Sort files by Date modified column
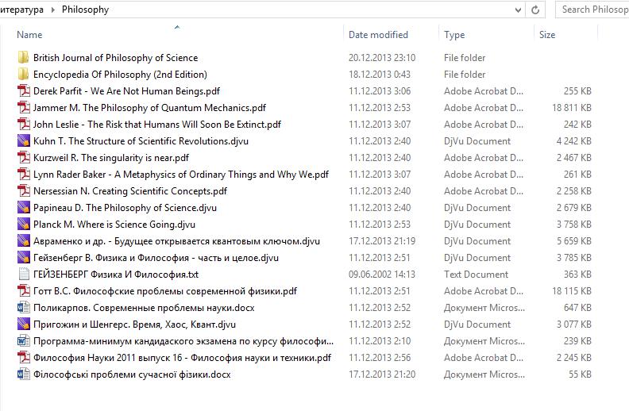The image size is (629, 411). 378,35
